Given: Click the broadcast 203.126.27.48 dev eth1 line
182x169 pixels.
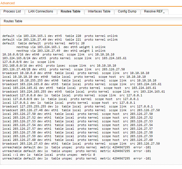Looking at the screenshot, I should click(x=81, y=110).
